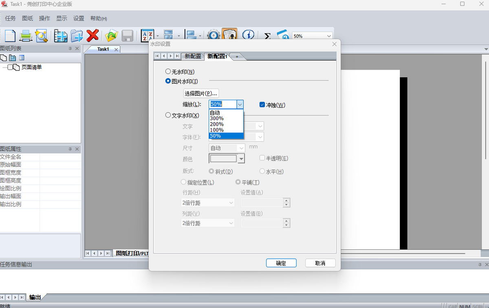Screen dimensions: 489x308
Task: Choose 200% in the scale list
Action: click(x=226, y=124)
